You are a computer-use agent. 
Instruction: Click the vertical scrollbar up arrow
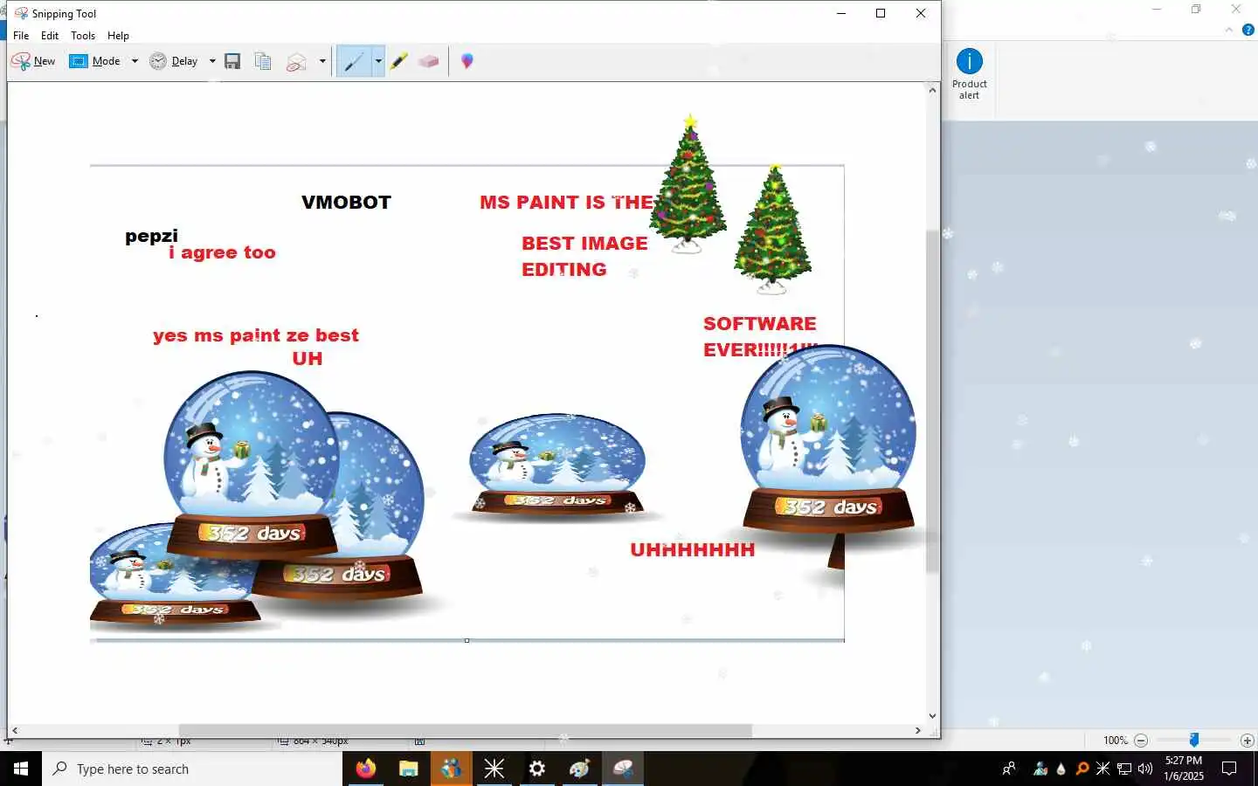932,90
